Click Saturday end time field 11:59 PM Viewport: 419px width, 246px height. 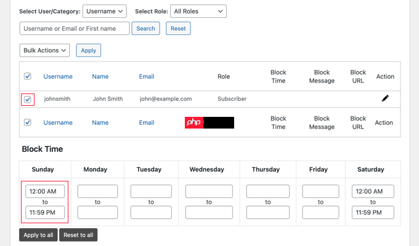[x=373, y=213]
